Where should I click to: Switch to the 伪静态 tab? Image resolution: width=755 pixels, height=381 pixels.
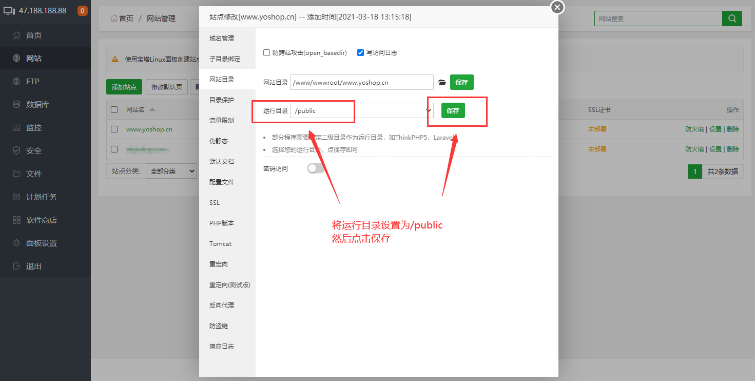(219, 141)
